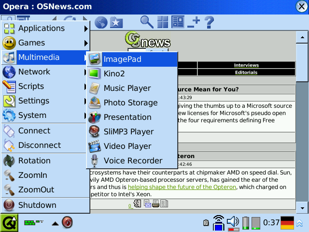Click the Shutdown power icon
Viewport: 309px width, 232px height.
(x=9, y=205)
